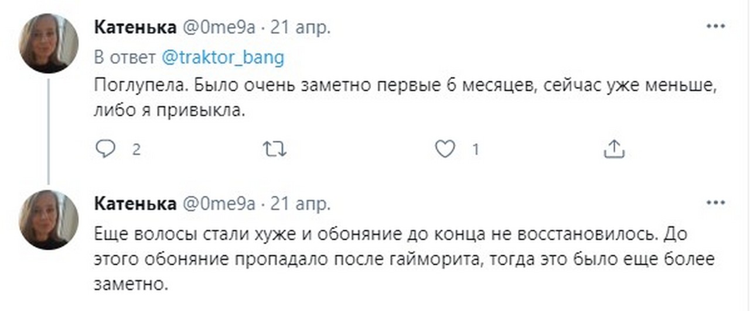Open Катенька name above Еще волосы tweet
750x311 pixels.
coord(135,203)
